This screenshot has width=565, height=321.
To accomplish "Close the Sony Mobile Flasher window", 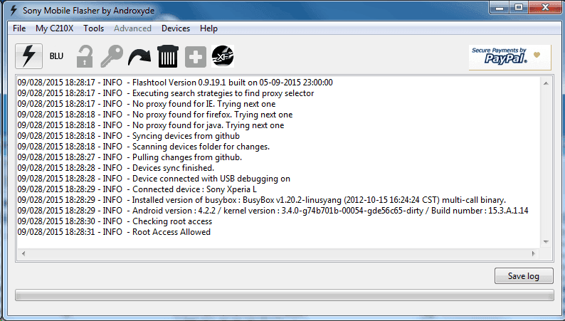I will click(x=545, y=8).
